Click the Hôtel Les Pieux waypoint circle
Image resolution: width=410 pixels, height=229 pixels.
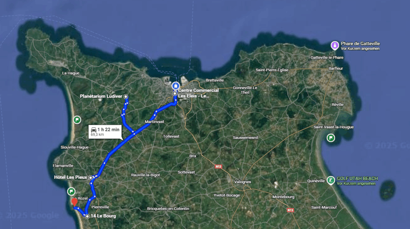90,177
